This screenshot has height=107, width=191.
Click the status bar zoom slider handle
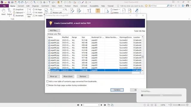pyautogui.click(x=179, y=105)
